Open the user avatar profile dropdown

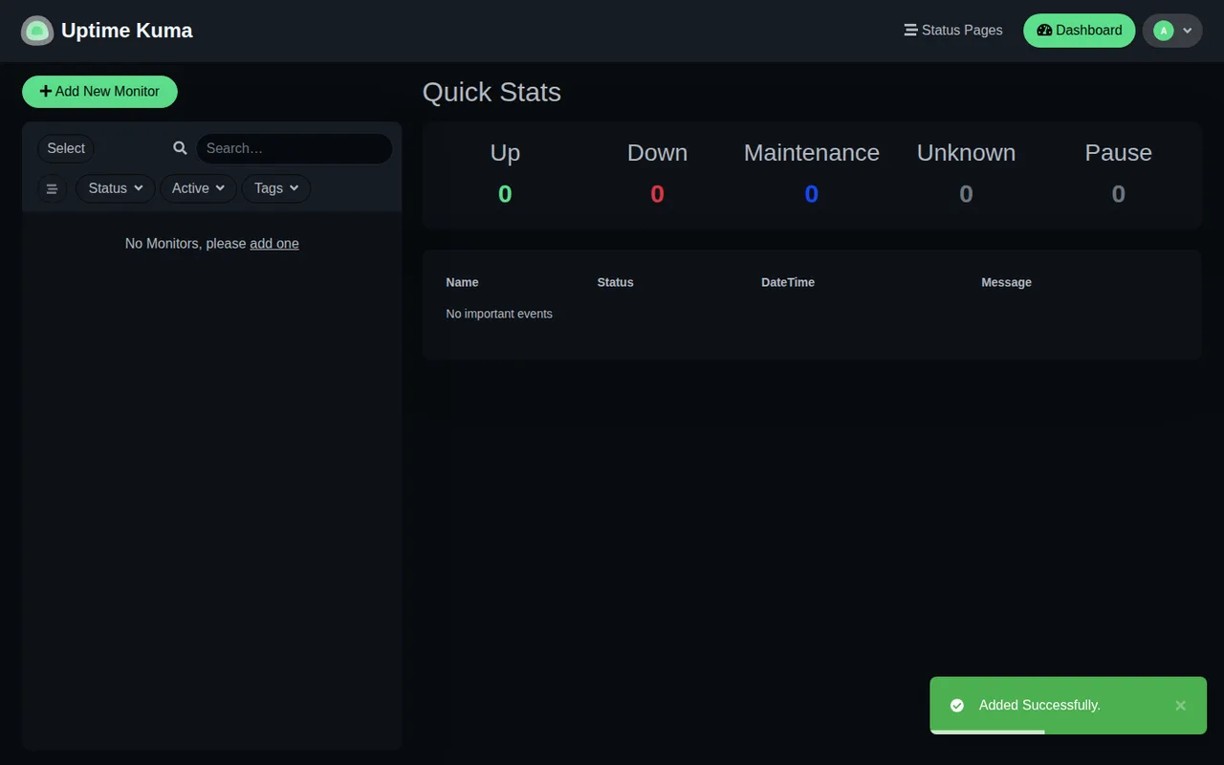coord(1172,31)
